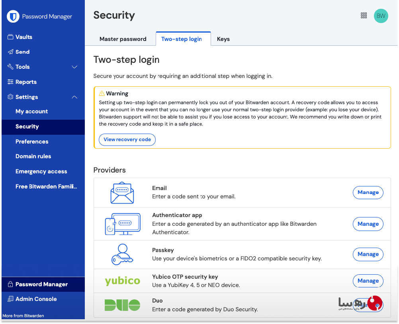Click the 'More from Bitwarden' text
Image resolution: width=399 pixels, height=324 pixels.
pos(23,316)
